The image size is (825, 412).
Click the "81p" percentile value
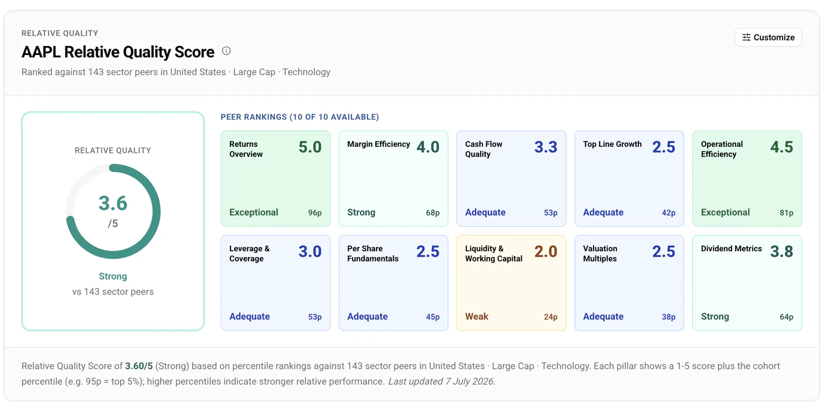coord(786,213)
